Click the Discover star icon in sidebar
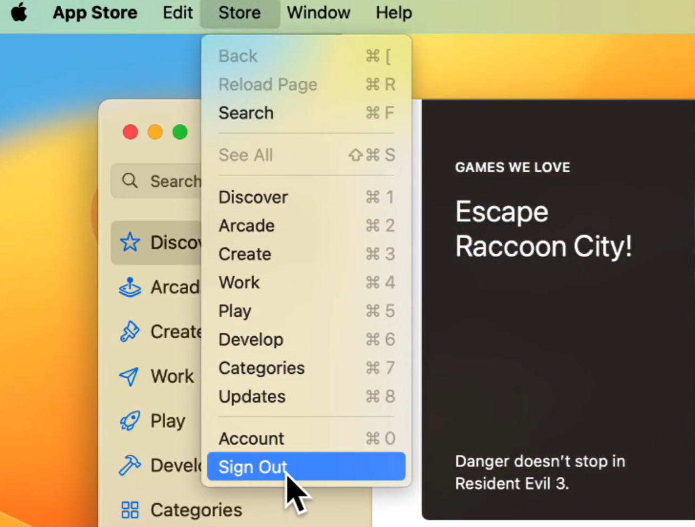 tap(130, 242)
